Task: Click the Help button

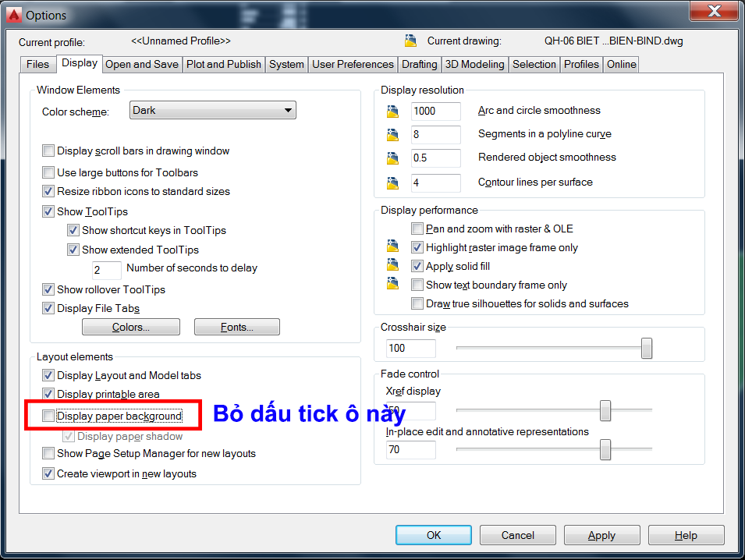Action: [x=686, y=535]
